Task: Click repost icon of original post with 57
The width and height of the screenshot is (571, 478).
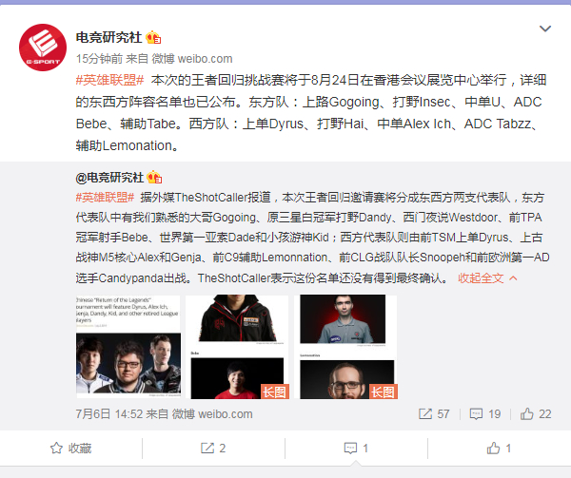Action: [434, 414]
